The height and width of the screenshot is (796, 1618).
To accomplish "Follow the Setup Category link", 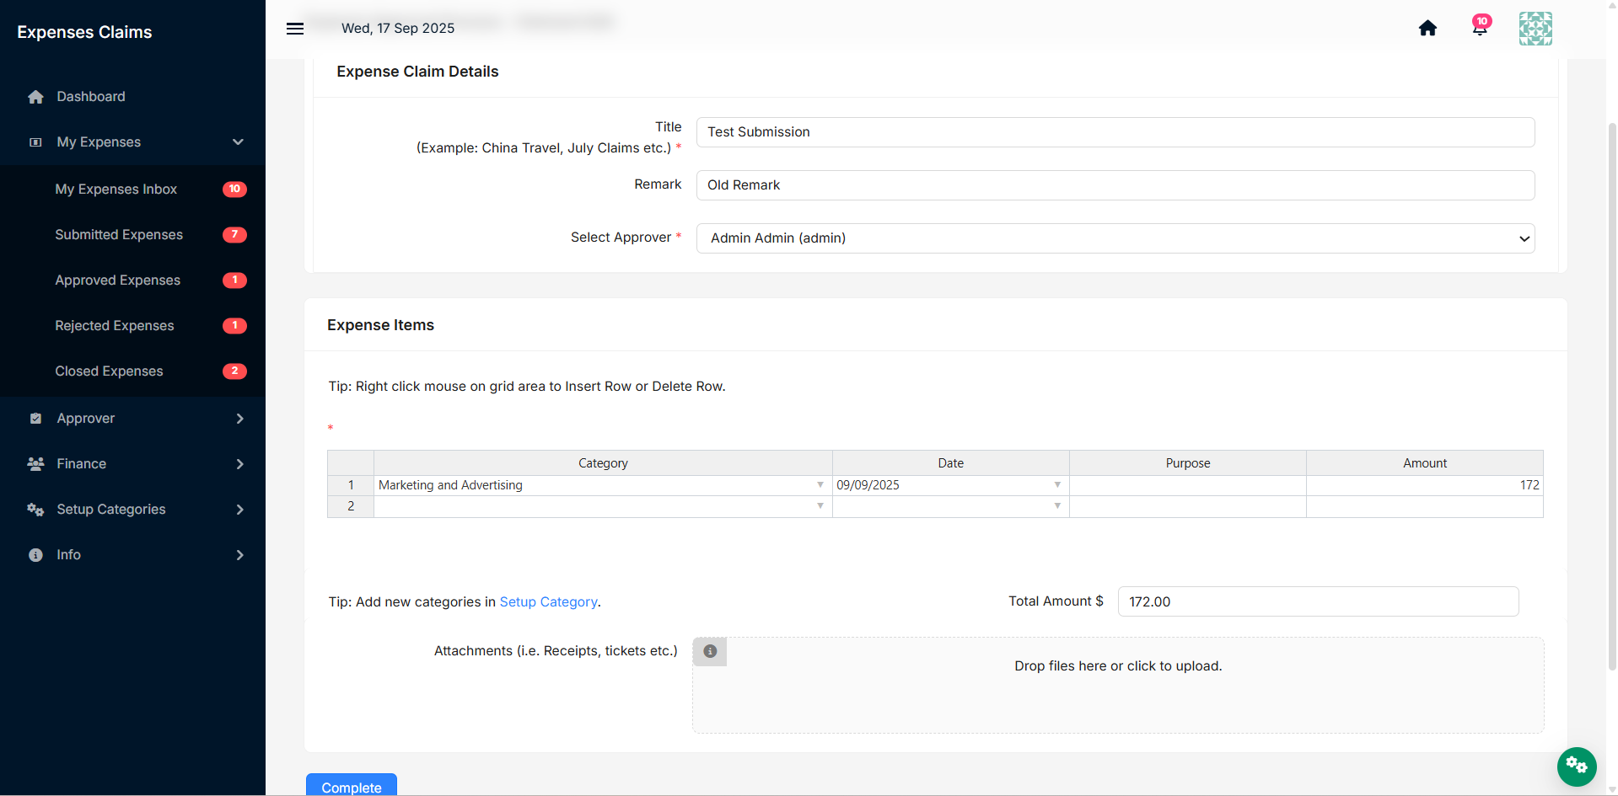I will click(x=549, y=602).
